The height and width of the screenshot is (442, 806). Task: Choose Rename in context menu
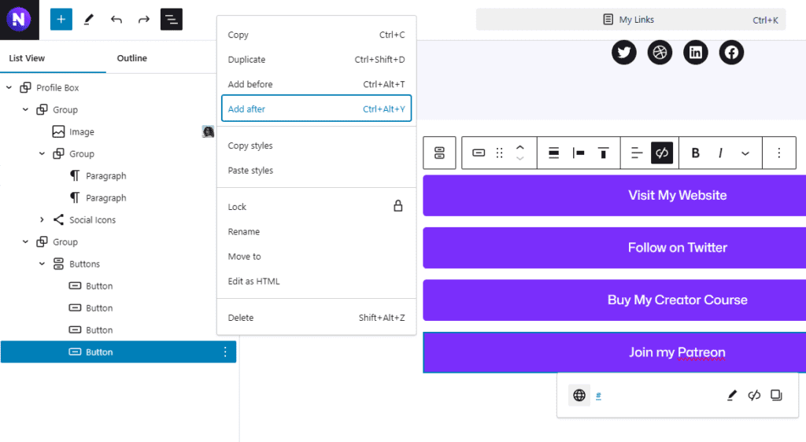tap(316, 231)
